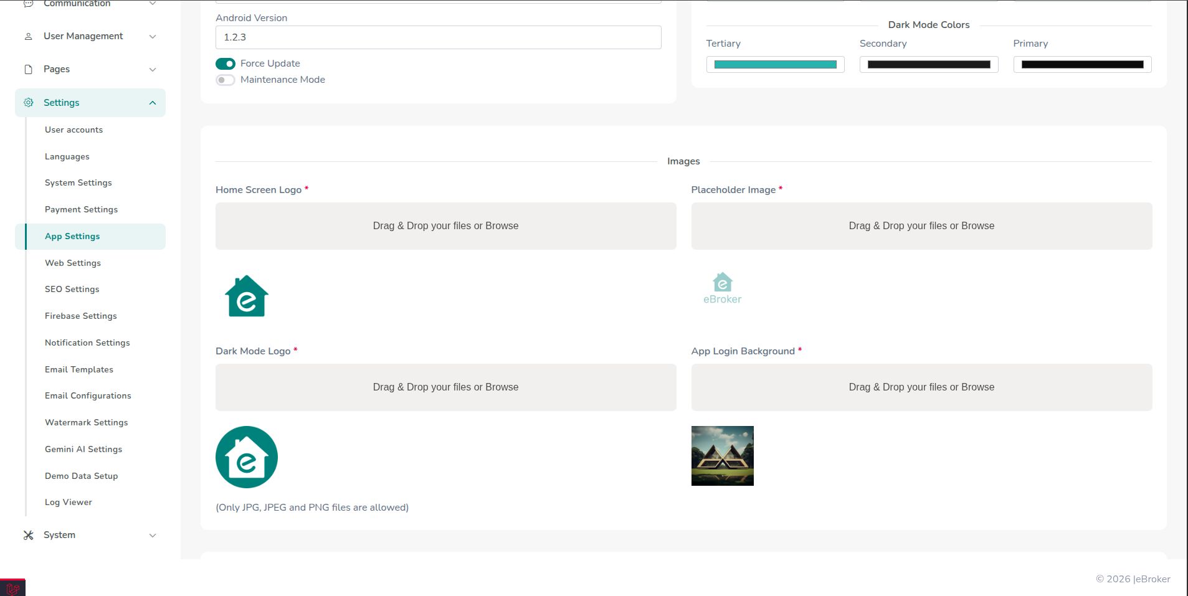Click the Home Screen Logo eBroker house icon
Viewport: 1188px width, 596px height.
tap(246, 296)
